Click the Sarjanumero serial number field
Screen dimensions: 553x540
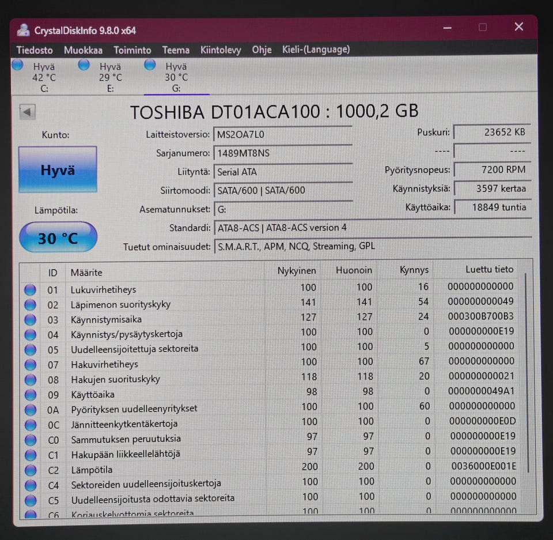282,153
